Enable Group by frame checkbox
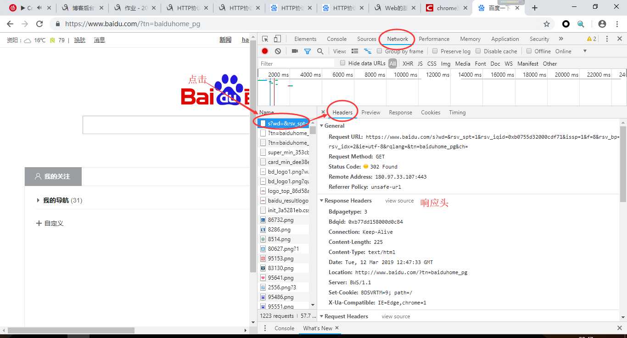The image size is (627, 338). point(380,51)
